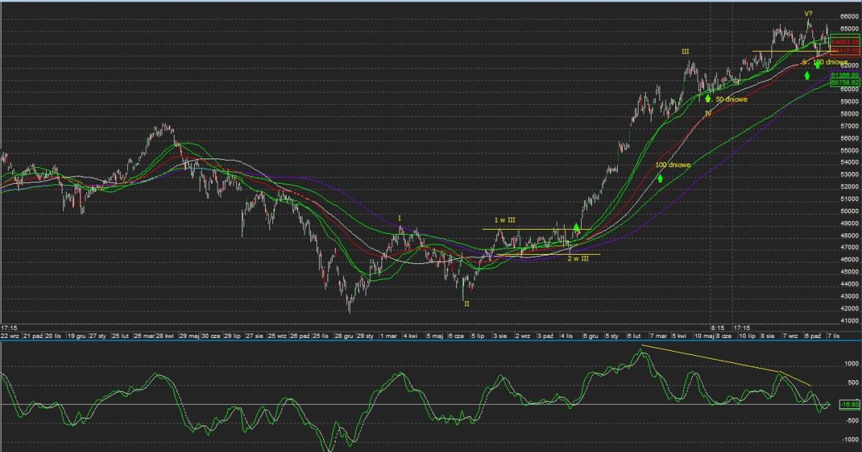862x452 pixels.
Task: Select the '1 w III' text annotation
Action: [506, 220]
